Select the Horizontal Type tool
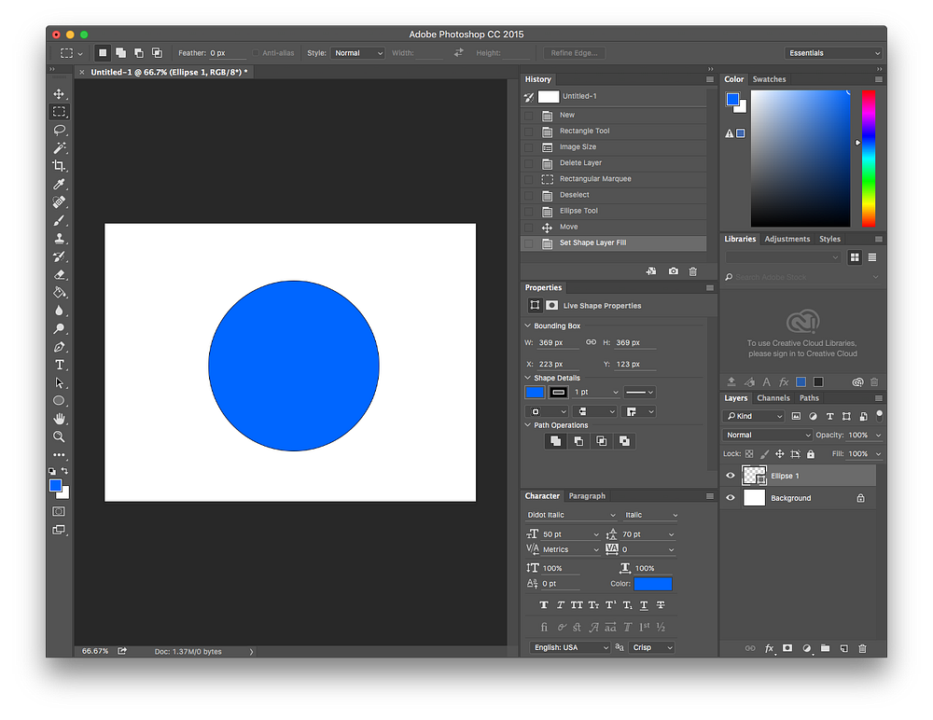Screen dimensions: 933x720 [x=59, y=365]
